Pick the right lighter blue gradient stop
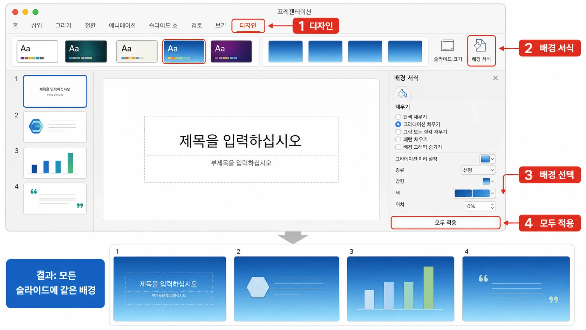This screenshot has width=586, height=330. click(x=481, y=193)
